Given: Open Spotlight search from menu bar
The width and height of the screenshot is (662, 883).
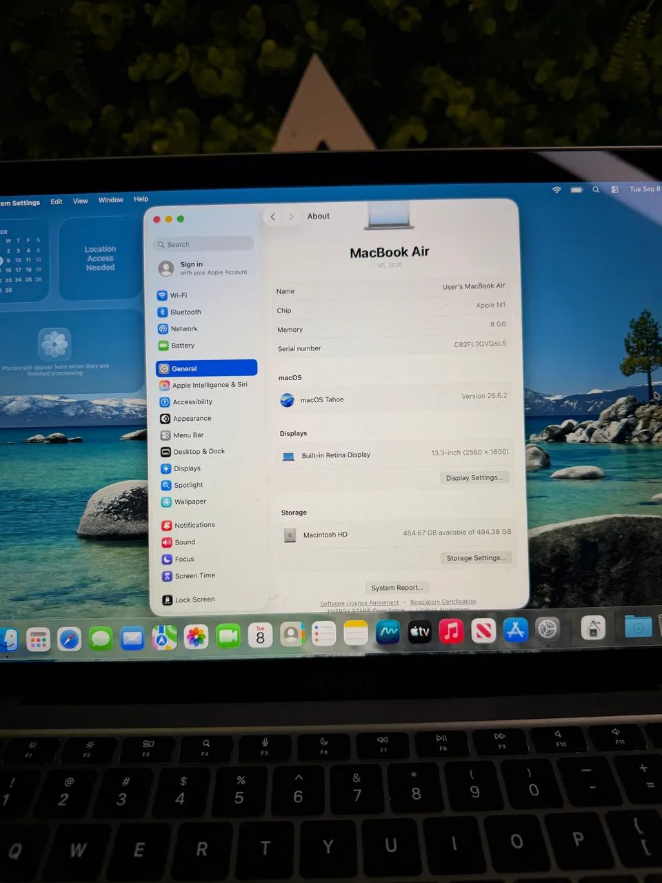Looking at the screenshot, I should point(596,189).
